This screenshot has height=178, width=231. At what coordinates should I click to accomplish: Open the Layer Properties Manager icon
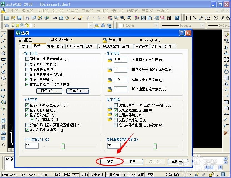point(6,25)
